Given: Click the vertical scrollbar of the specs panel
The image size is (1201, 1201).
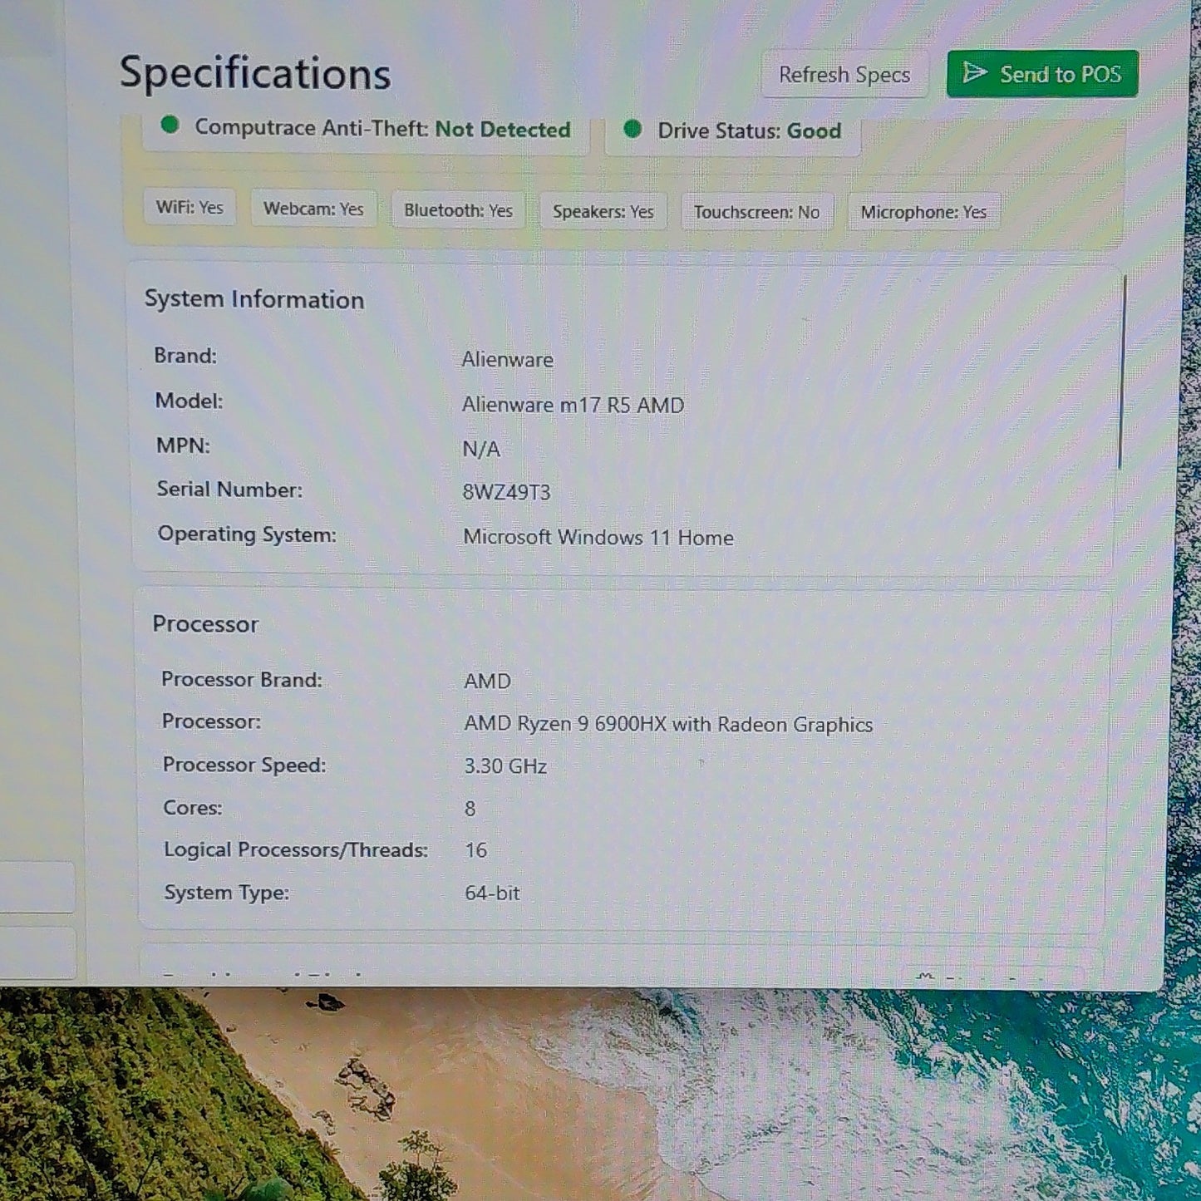Looking at the screenshot, I should tap(1122, 372).
